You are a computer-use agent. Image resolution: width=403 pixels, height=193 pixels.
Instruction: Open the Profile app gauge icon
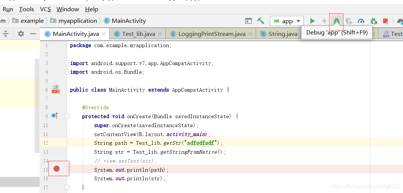click(361, 21)
